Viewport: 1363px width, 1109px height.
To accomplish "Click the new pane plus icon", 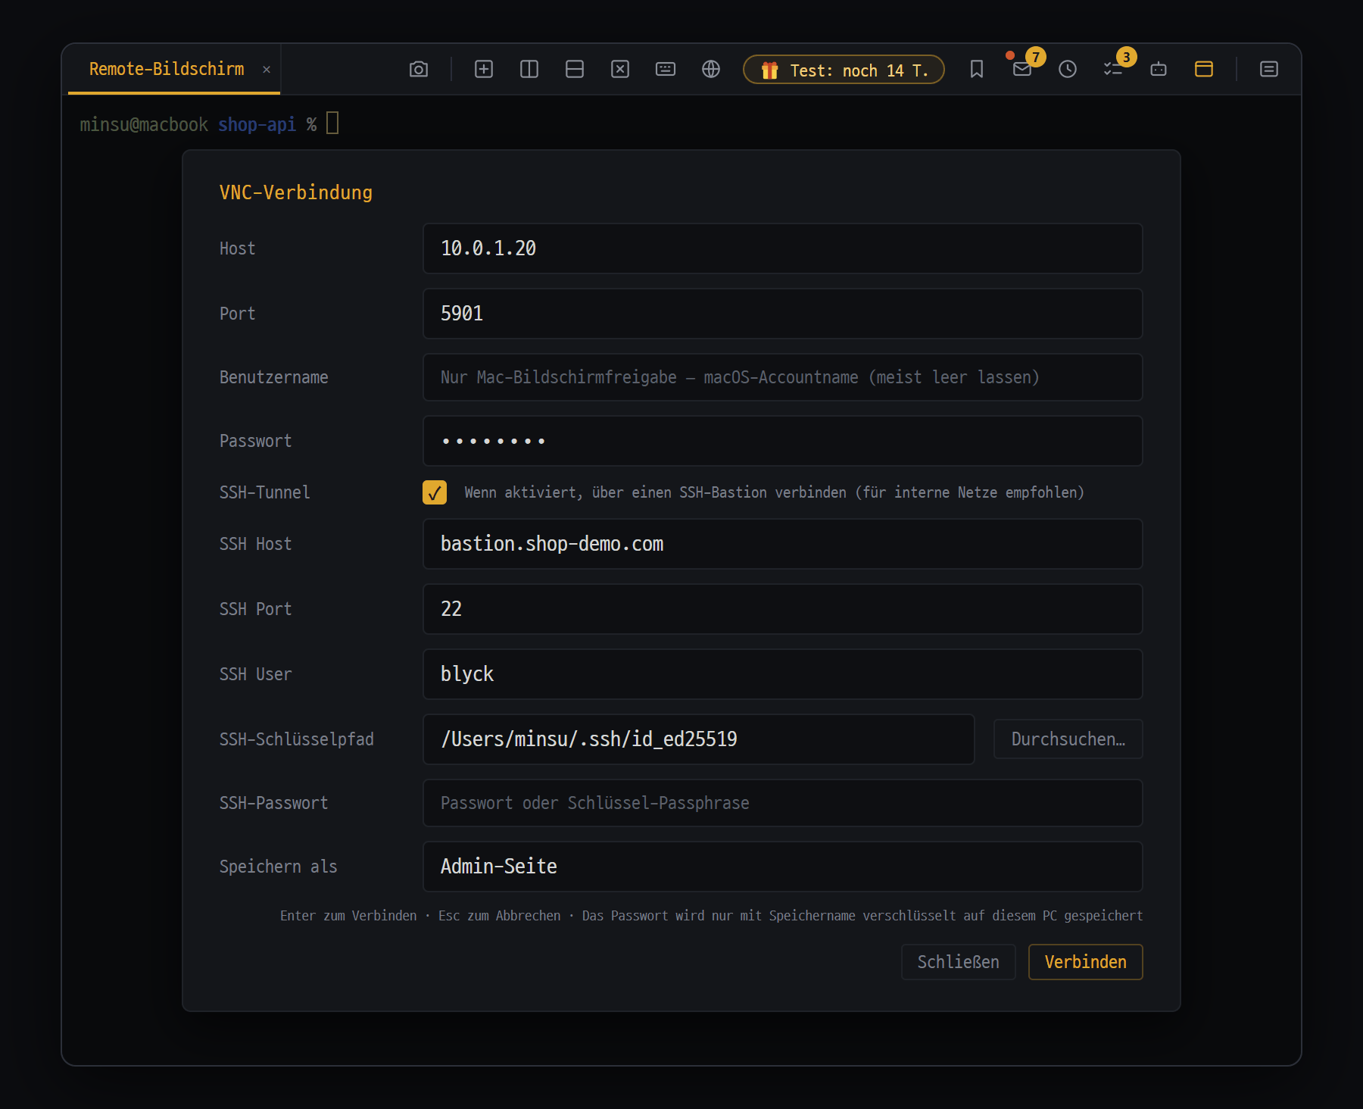I will tap(484, 70).
